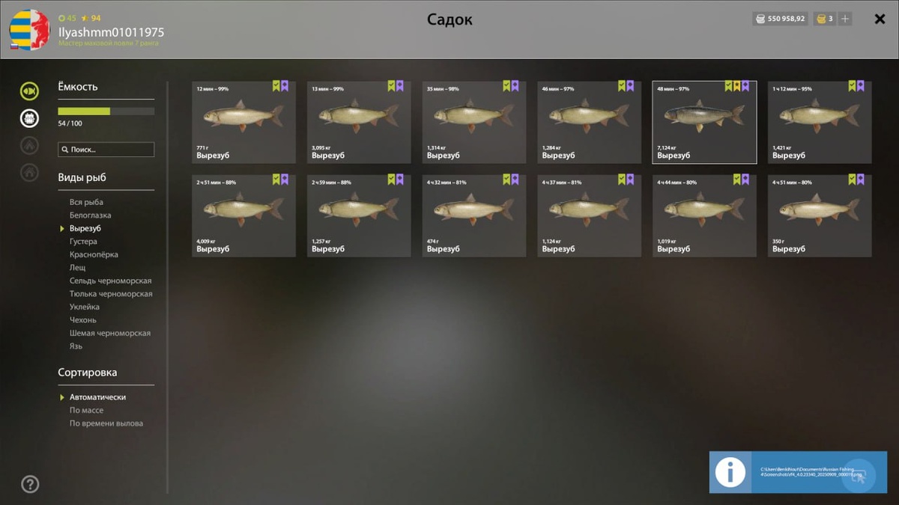Click the help question mark icon
The width and height of the screenshot is (899, 505).
click(x=30, y=484)
